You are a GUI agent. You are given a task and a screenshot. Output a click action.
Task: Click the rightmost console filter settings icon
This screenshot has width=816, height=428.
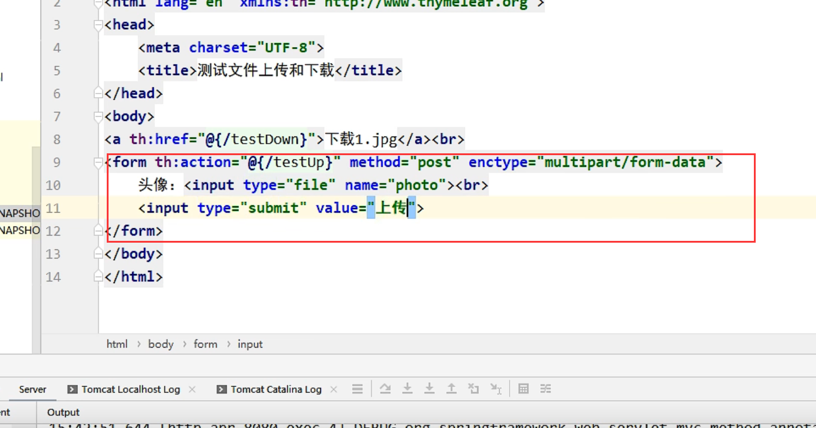coord(546,389)
